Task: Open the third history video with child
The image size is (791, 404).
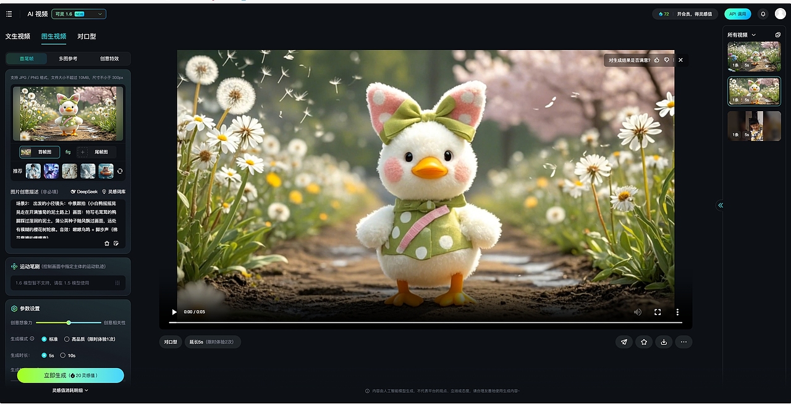Action: tap(754, 126)
